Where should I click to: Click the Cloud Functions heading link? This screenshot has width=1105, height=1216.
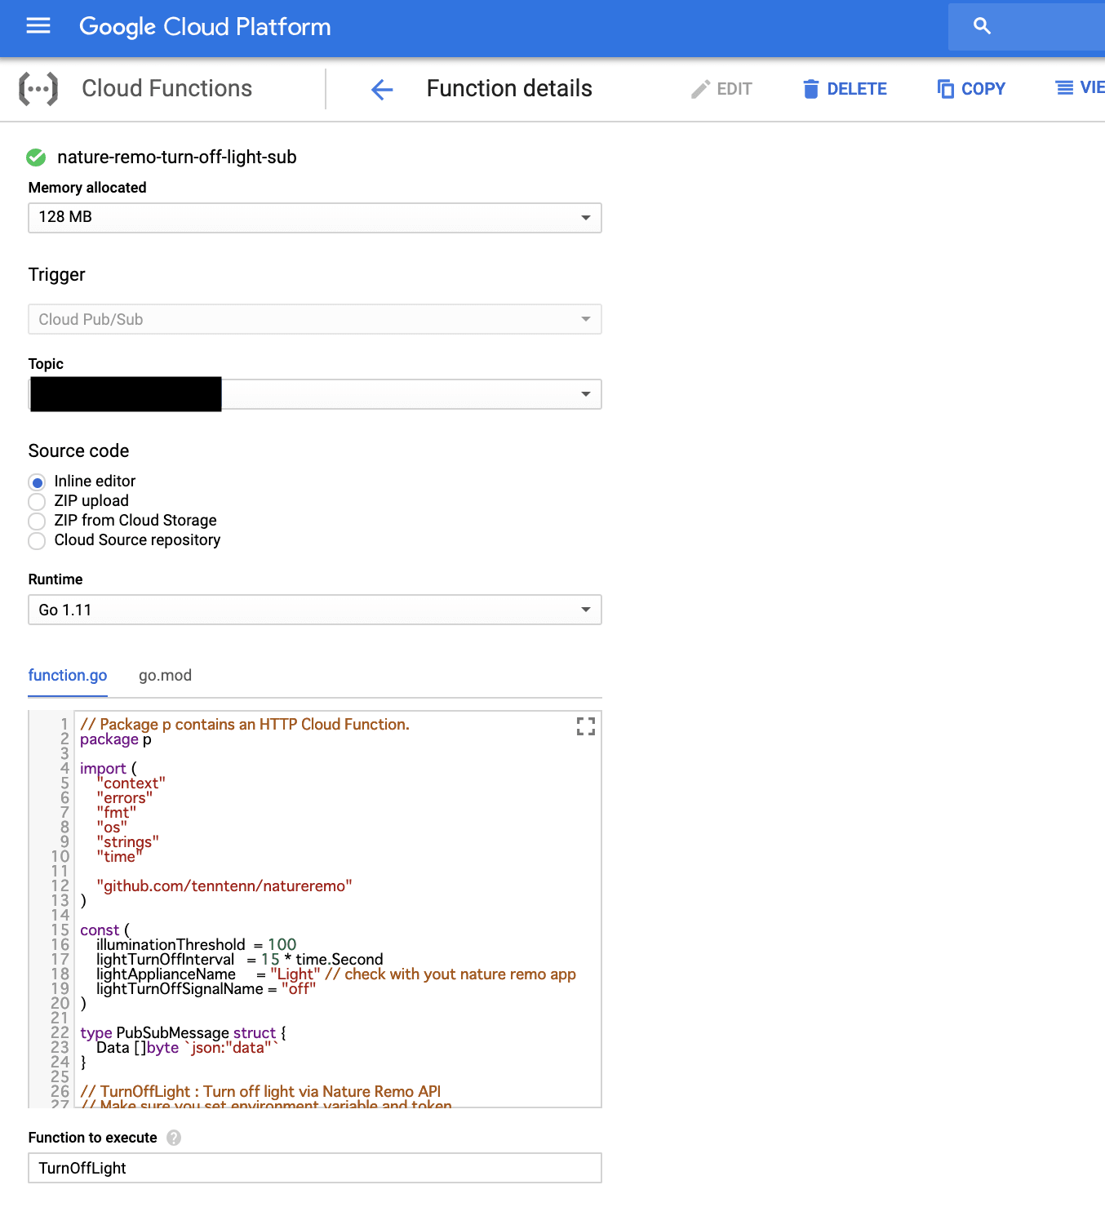[167, 88]
